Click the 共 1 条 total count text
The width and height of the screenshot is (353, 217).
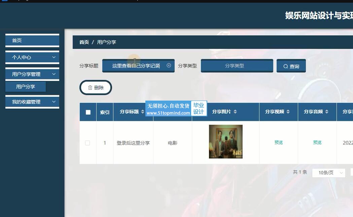click(x=300, y=172)
